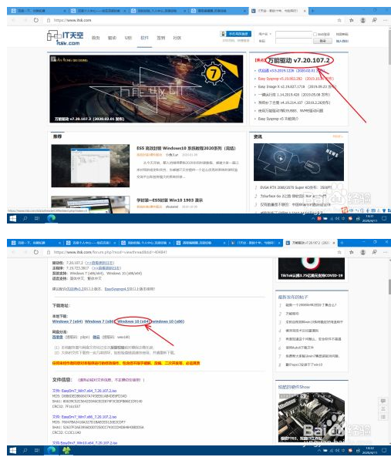The image size is (391, 457).
Task: Click the register link beside login button
Action: click(x=342, y=41)
